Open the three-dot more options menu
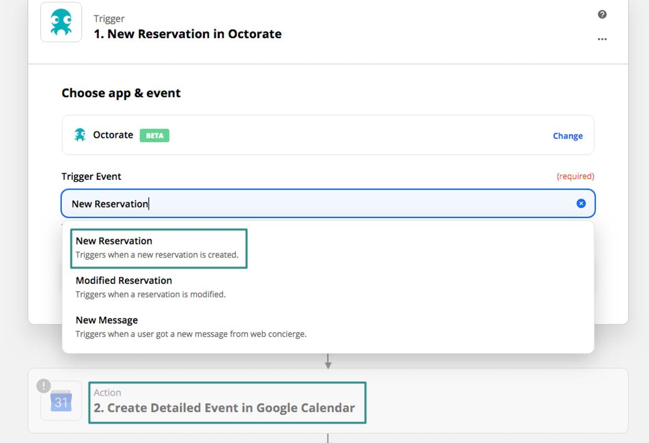649x443 pixels. click(x=602, y=39)
